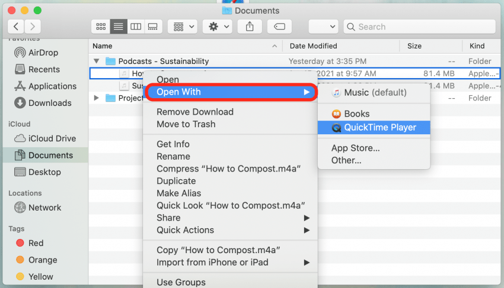Screen dimensions: 504x288
Task: Select the Red tag in sidebar
Action: pos(36,243)
